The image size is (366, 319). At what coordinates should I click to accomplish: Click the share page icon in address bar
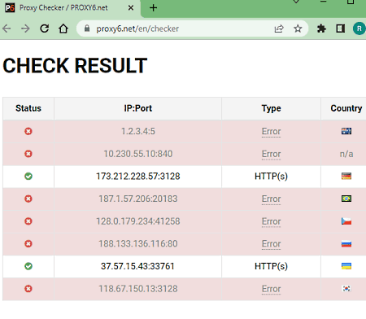pyautogui.click(x=279, y=28)
